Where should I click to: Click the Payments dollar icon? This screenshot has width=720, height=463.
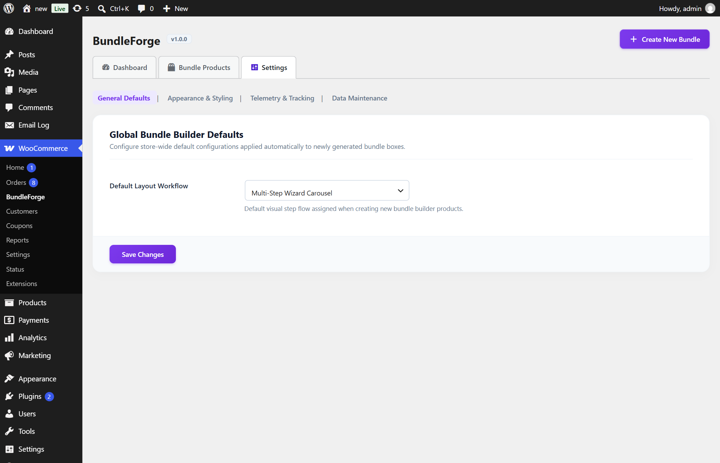point(9,320)
